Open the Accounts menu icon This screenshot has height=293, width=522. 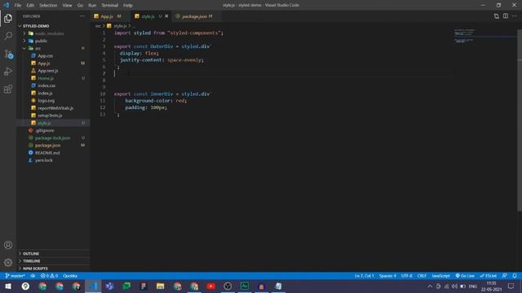pos(8,245)
